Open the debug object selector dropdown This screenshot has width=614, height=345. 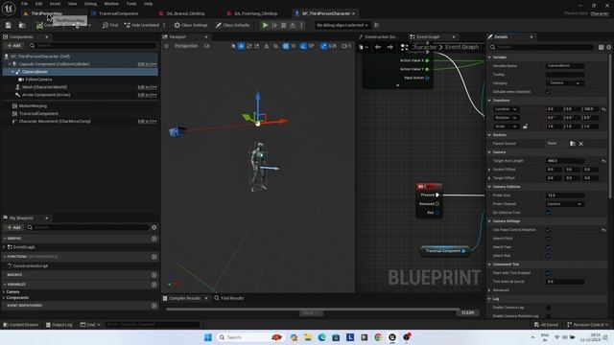pyautogui.click(x=342, y=25)
